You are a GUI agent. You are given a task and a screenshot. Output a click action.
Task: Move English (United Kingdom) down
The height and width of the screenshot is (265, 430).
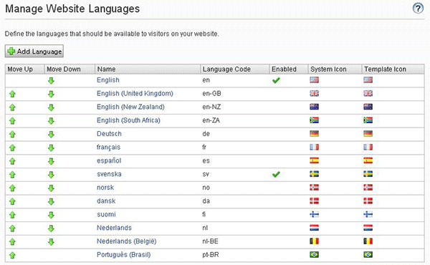tap(51, 94)
